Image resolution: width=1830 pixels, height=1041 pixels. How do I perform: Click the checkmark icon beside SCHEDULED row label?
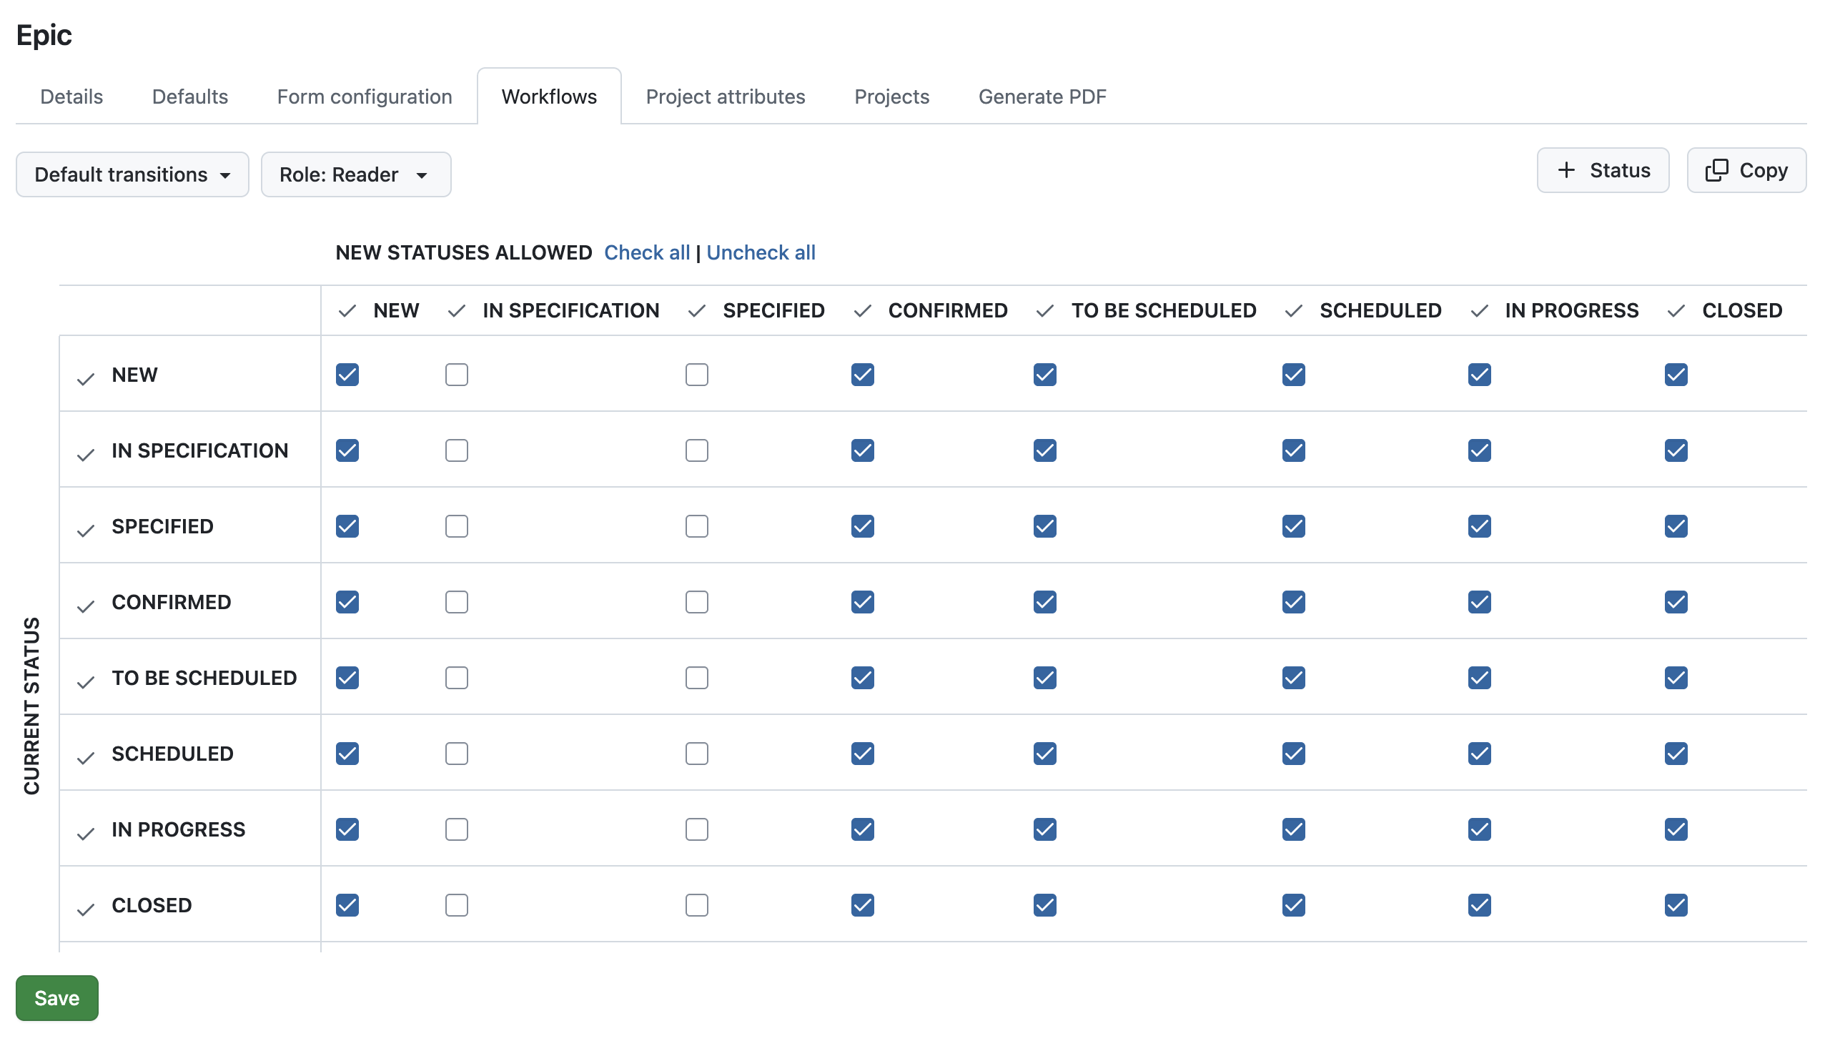tap(86, 759)
